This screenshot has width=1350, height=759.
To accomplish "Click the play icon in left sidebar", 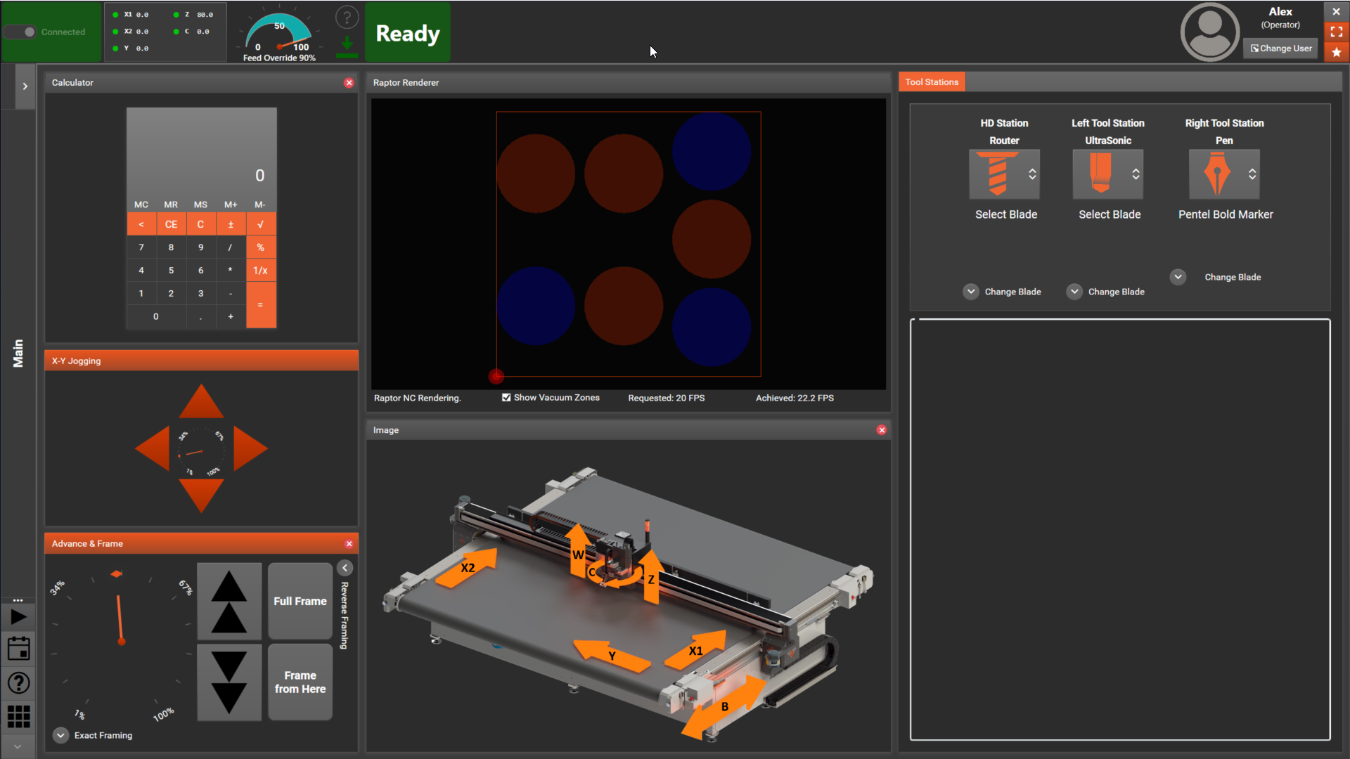I will tap(18, 617).
